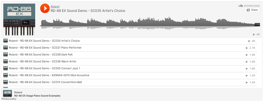The width and height of the screenshot is (263, 101).
Task: Click the Share button
Action: [252, 10]
